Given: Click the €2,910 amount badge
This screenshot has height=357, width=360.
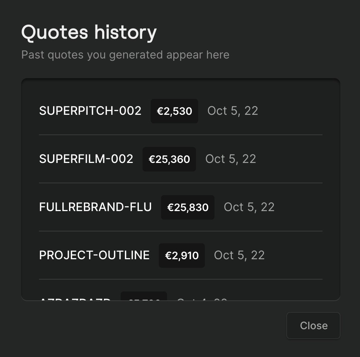Looking at the screenshot, I should point(182,256).
